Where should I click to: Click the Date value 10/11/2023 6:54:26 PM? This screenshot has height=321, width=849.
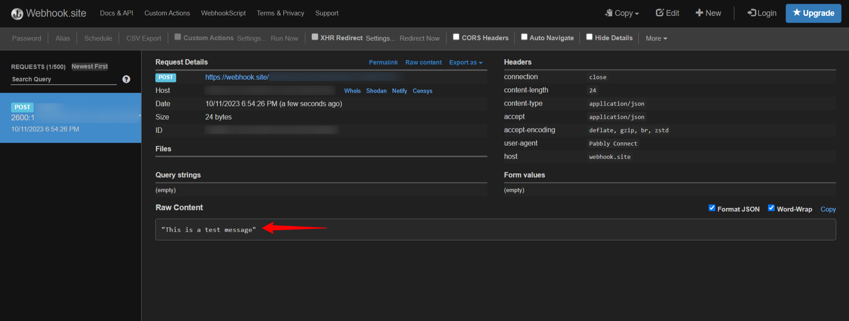tap(241, 104)
